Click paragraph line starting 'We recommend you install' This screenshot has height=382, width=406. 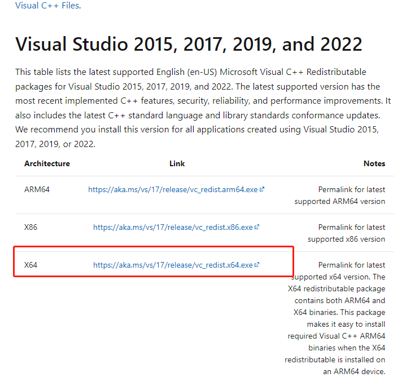197,130
